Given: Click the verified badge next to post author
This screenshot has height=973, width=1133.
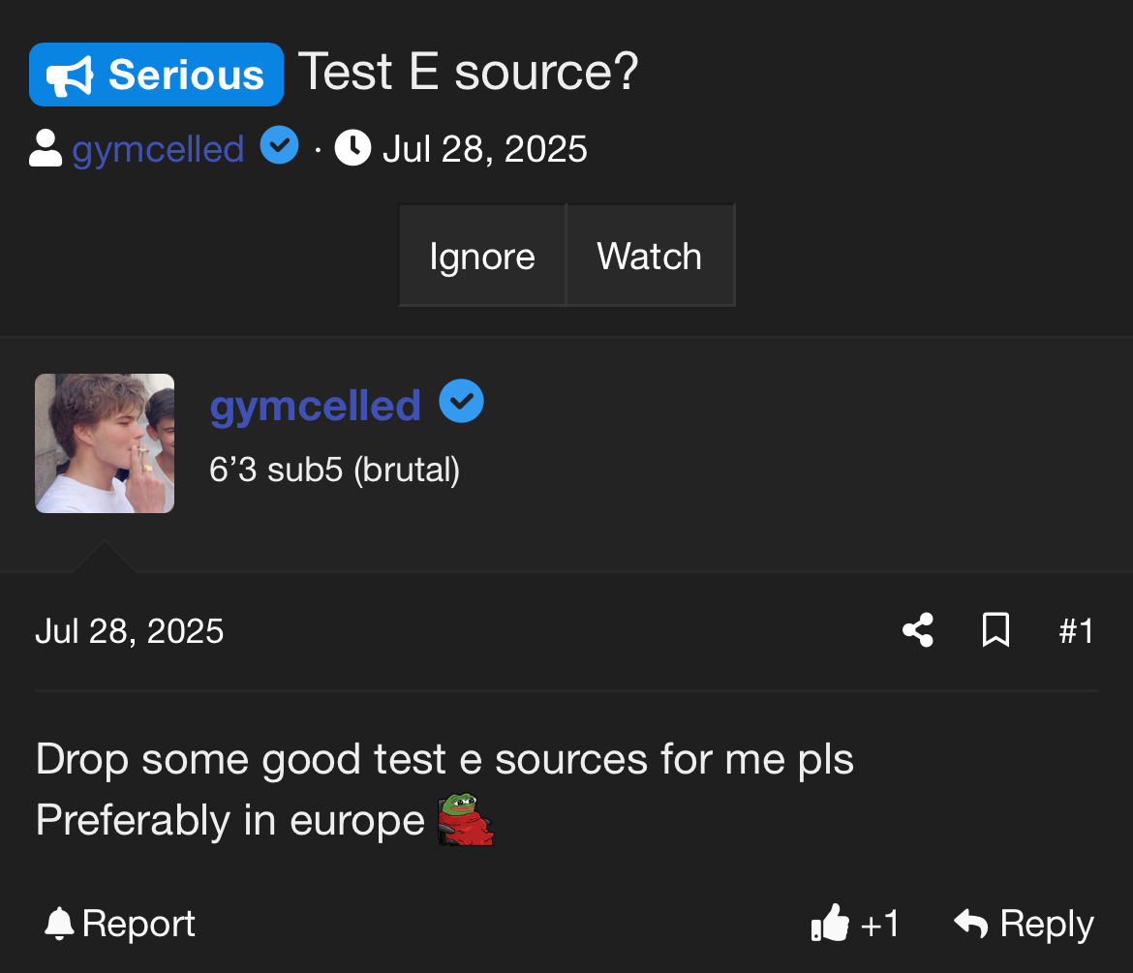Looking at the screenshot, I should click(462, 402).
